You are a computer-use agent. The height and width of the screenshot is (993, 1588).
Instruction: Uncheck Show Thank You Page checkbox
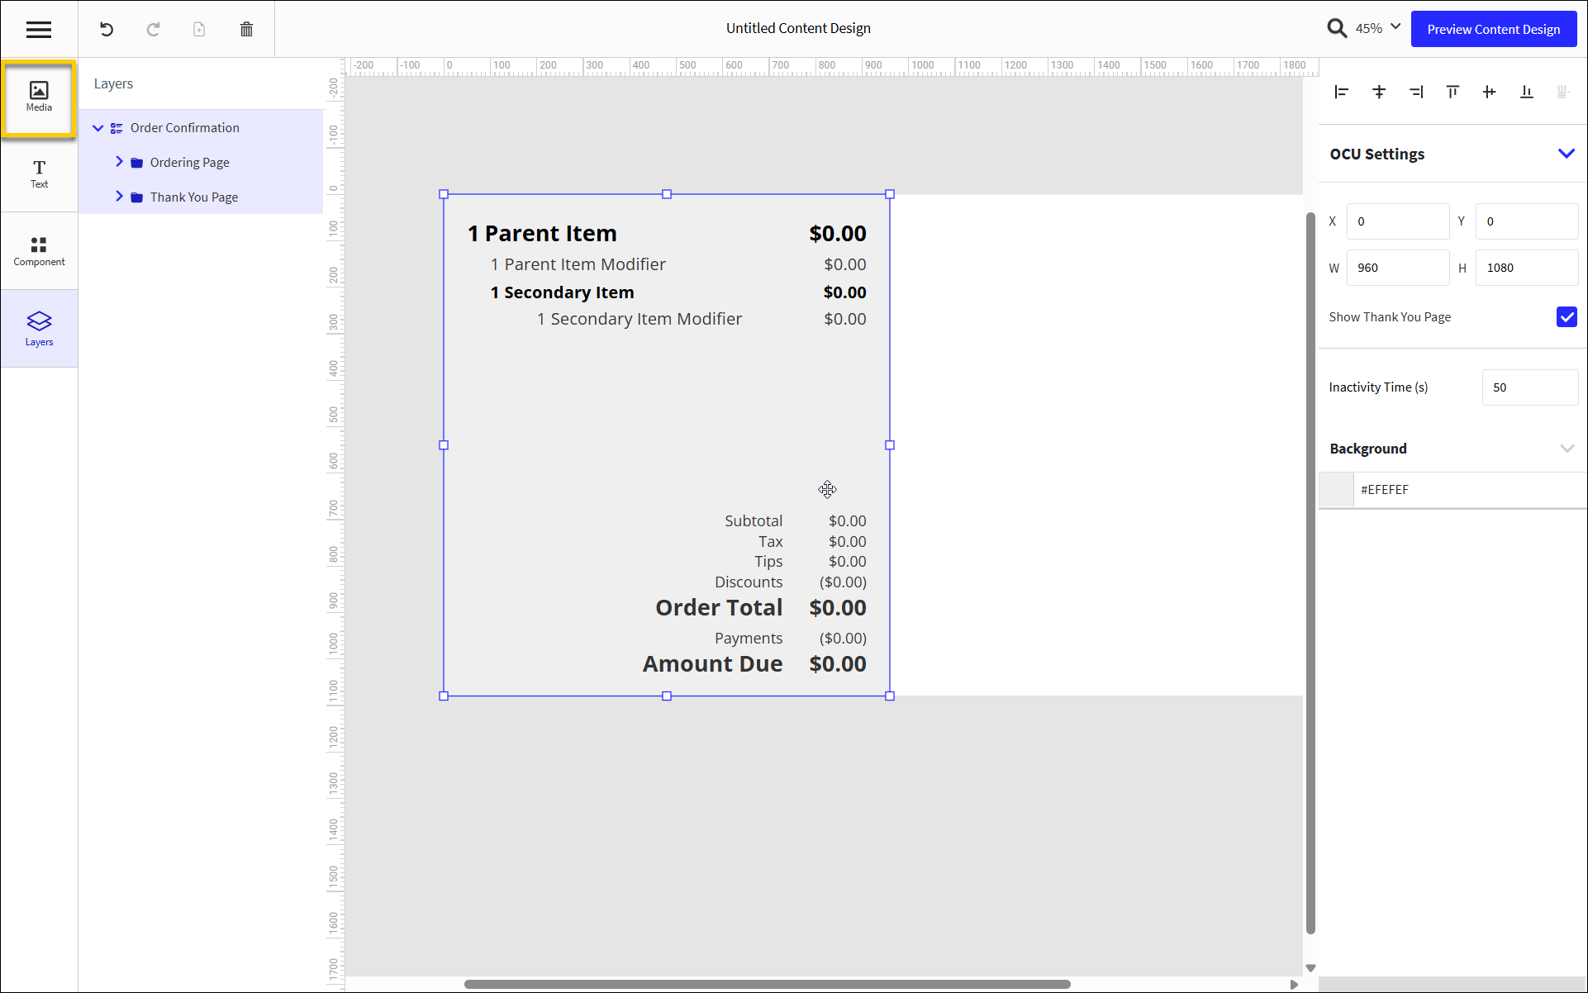(x=1567, y=317)
